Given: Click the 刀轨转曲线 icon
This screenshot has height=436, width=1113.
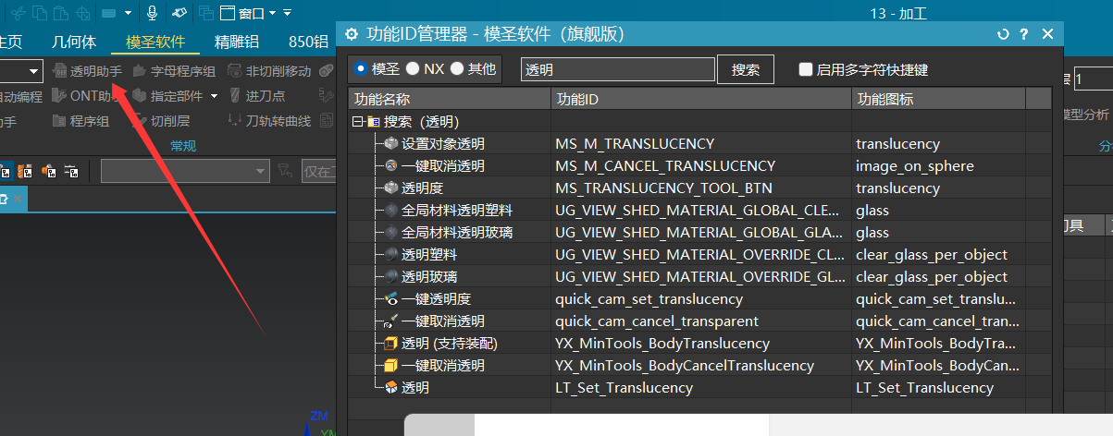Looking at the screenshot, I should [235, 120].
